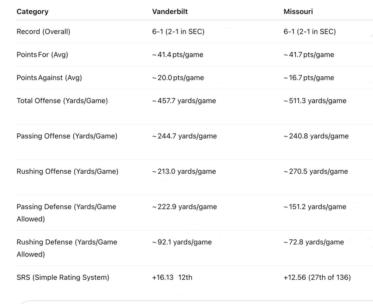Select Rushing Offense (Yards/Game) label
Viewport: 373px width, 304px height.
tap(67, 171)
